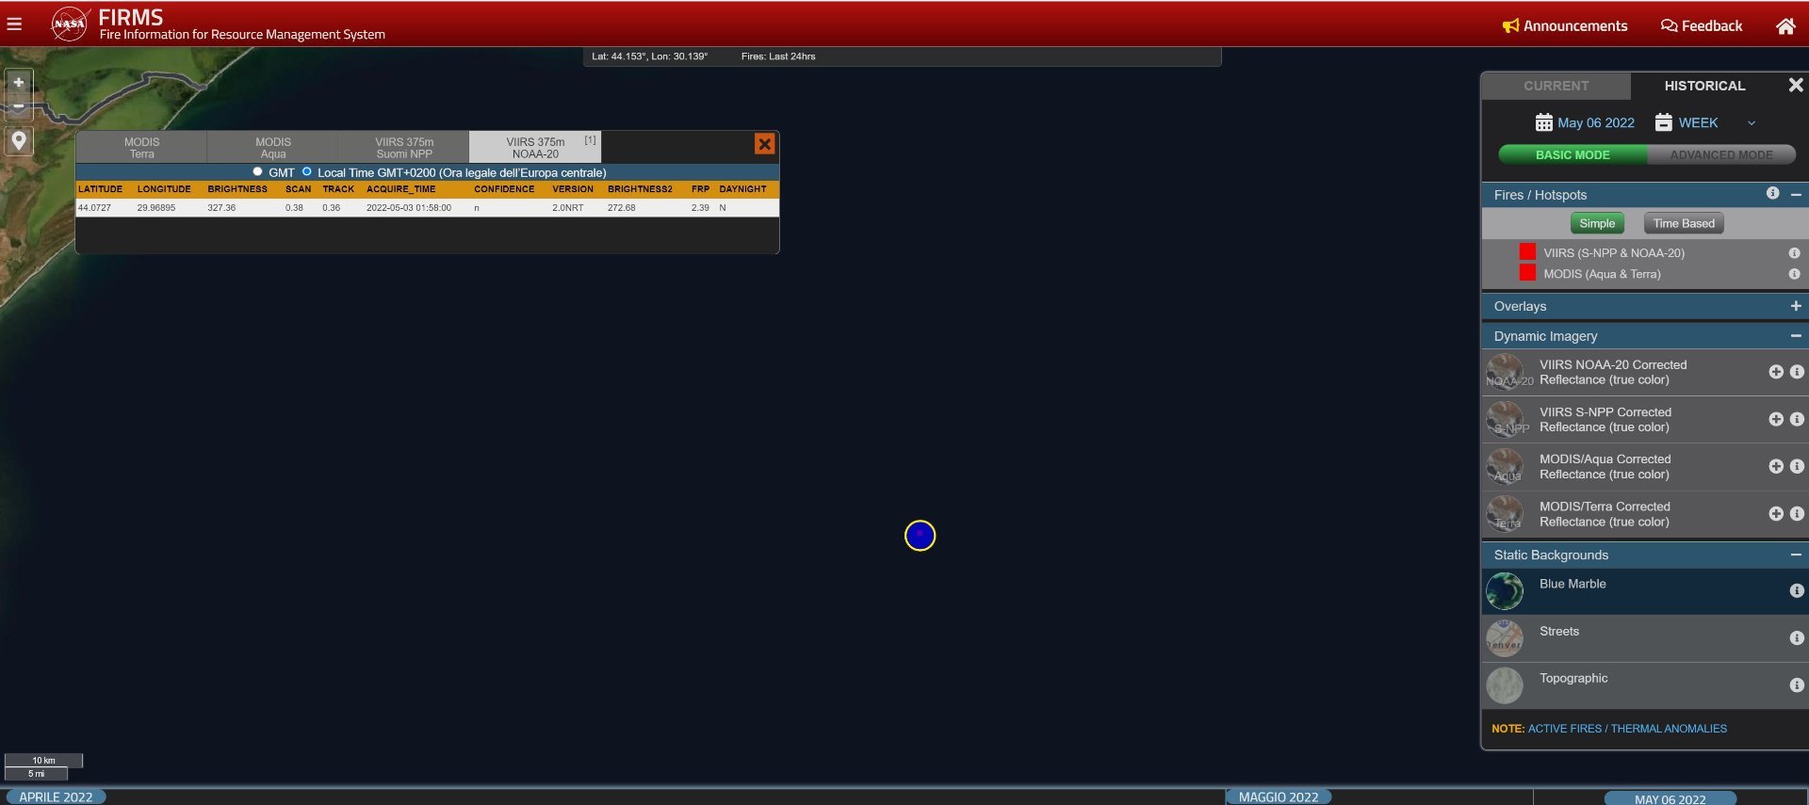1809x805 pixels.
Task: Switch to Advanced Mode
Action: tap(1720, 155)
